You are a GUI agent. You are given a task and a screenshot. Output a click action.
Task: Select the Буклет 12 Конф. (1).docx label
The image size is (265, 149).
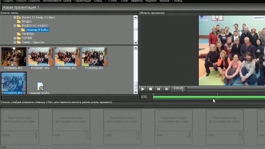pyautogui.click(x=39, y=17)
